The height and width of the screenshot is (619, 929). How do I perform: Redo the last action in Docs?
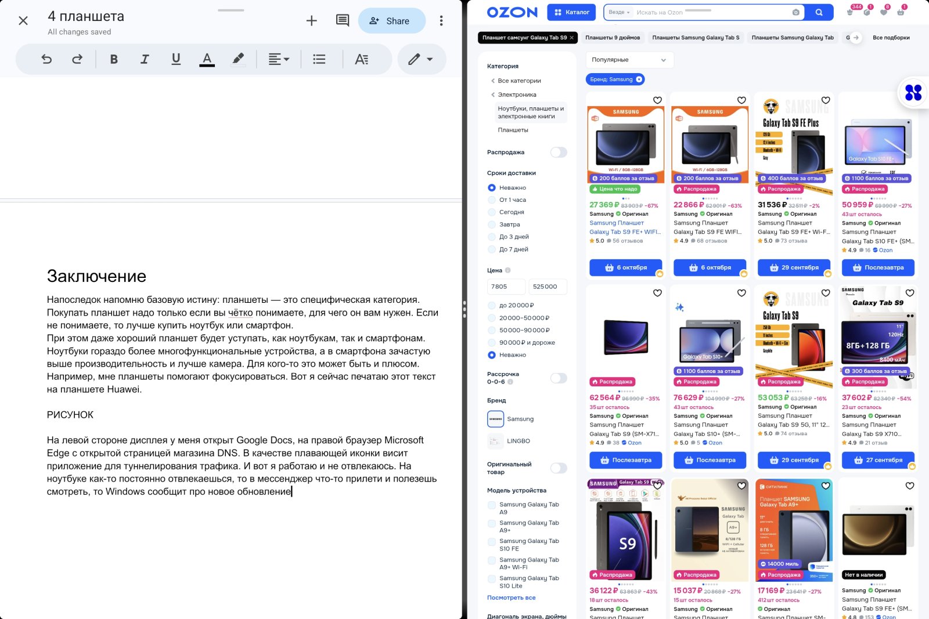click(x=77, y=59)
